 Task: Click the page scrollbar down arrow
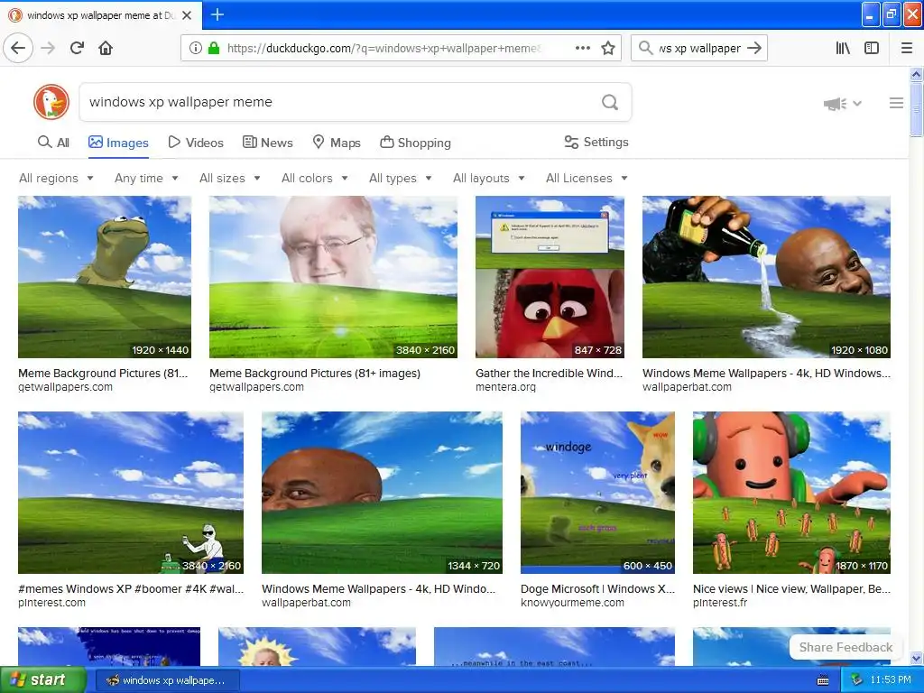[x=916, y=658]
